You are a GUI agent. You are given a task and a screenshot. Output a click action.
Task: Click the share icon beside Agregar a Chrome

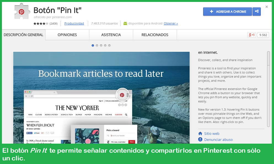[x=257, y=12]
